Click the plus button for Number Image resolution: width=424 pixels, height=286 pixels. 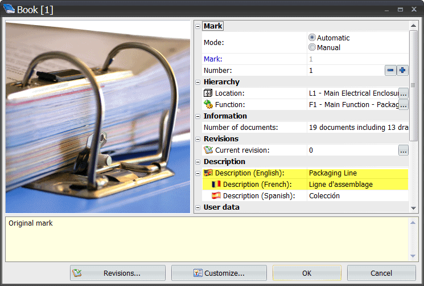(x=402, y=71)
